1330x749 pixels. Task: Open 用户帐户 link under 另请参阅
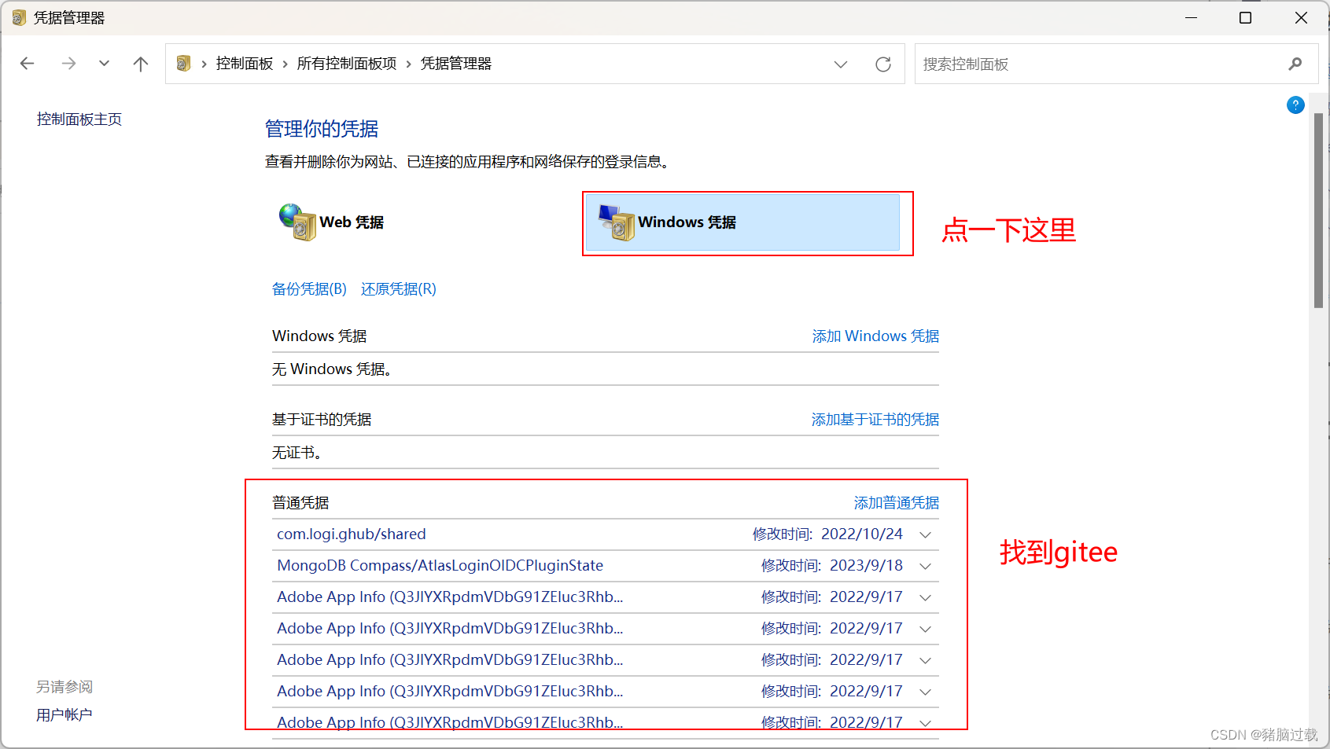[x=64, y=714]
